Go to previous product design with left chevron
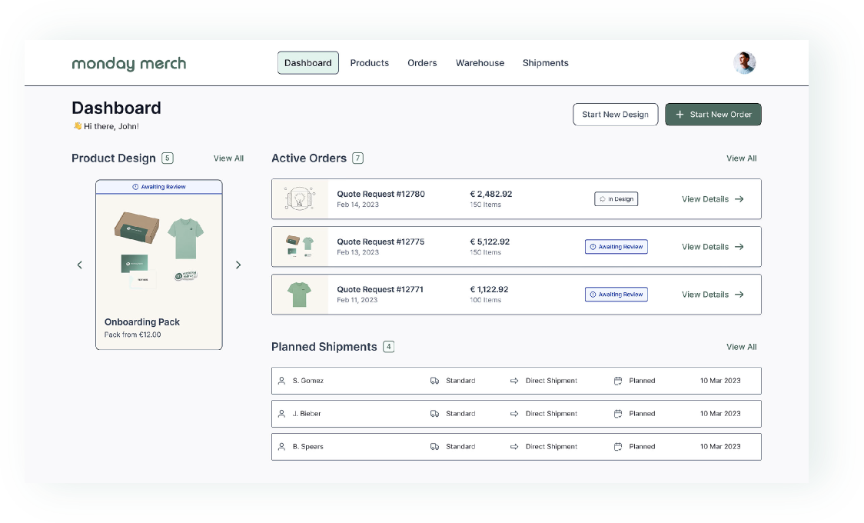Screen dimensions: 864x523 click(x=79, y=265)
